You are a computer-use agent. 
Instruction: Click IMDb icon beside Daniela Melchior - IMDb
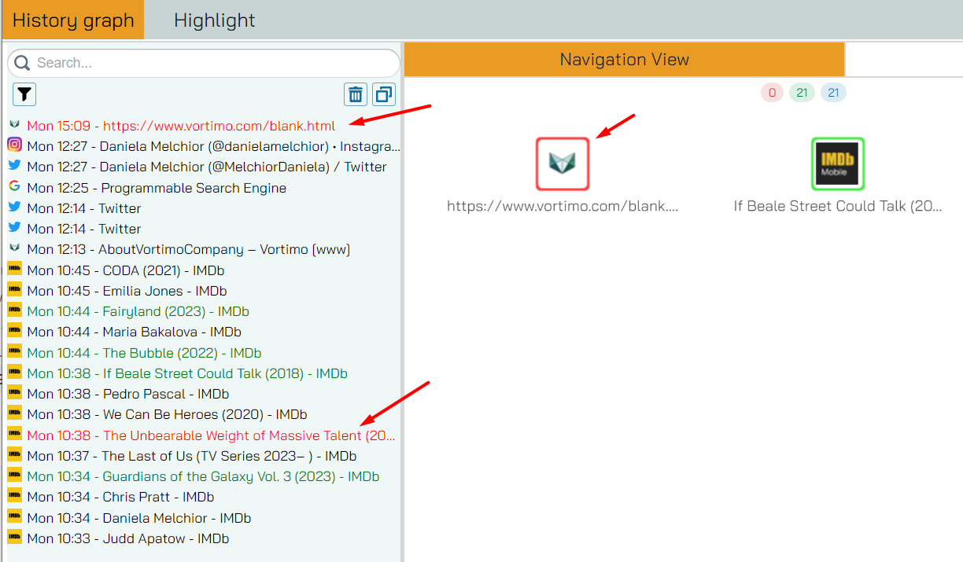pos(14,516)
